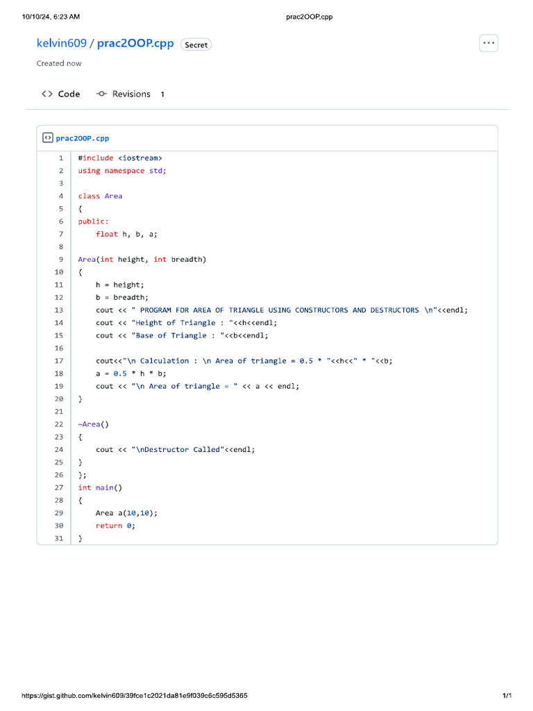This screenshot has width=533, height=711.
Task: Click '~Area()' destructor line
Action: pyautogui.click(x=94, y=424)
